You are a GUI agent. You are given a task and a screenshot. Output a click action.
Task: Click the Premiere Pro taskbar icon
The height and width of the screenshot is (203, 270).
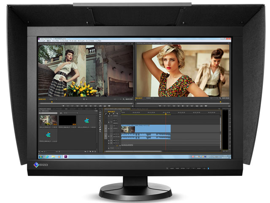pos(67,156)
